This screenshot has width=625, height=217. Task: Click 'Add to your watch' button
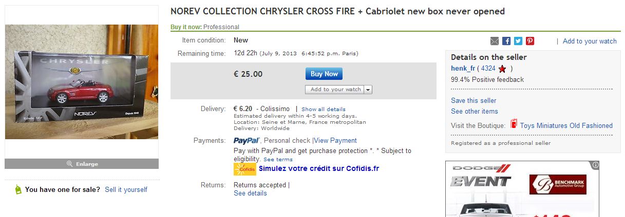click(335, 90)
